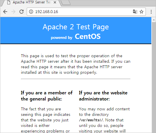Click the powered by text

[62, 38]
